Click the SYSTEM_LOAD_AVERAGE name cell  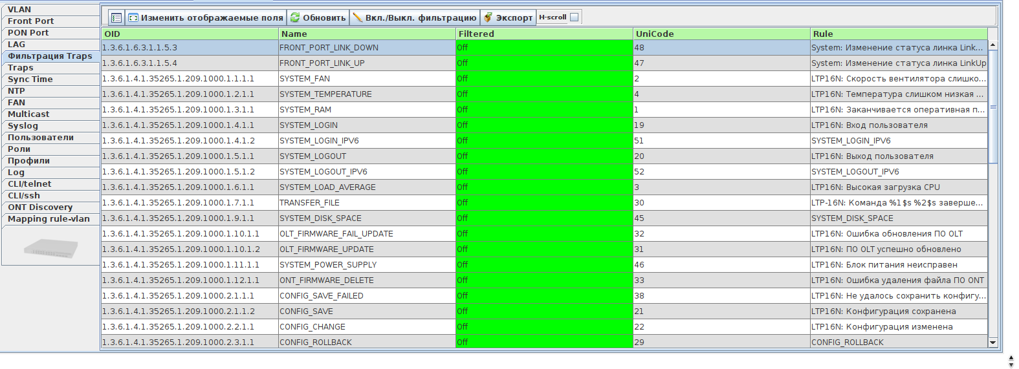pyautogui.click(x=367, y=187)
